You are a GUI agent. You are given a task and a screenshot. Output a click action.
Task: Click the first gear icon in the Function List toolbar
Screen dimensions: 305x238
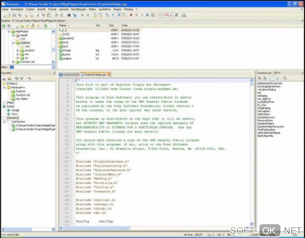pos(259,78)
